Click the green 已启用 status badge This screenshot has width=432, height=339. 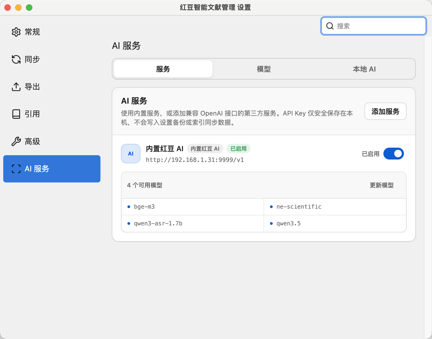[x=238, y=149]
